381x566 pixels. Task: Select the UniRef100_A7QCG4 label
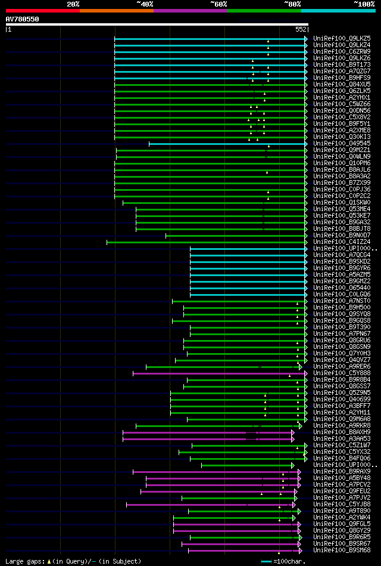[x=342, y=256]
